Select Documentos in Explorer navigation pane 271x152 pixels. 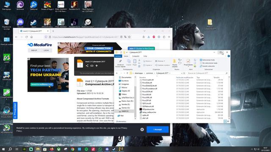125,77
